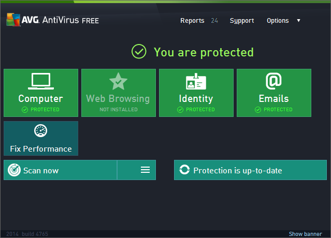Screen dimensions: 331x238
Task: Click the 'build 4765' version text
Action: 35,234
